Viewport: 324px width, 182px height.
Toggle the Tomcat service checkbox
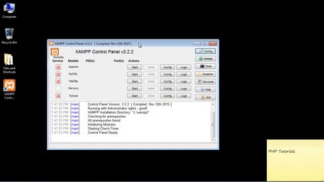tap(58, 96)
